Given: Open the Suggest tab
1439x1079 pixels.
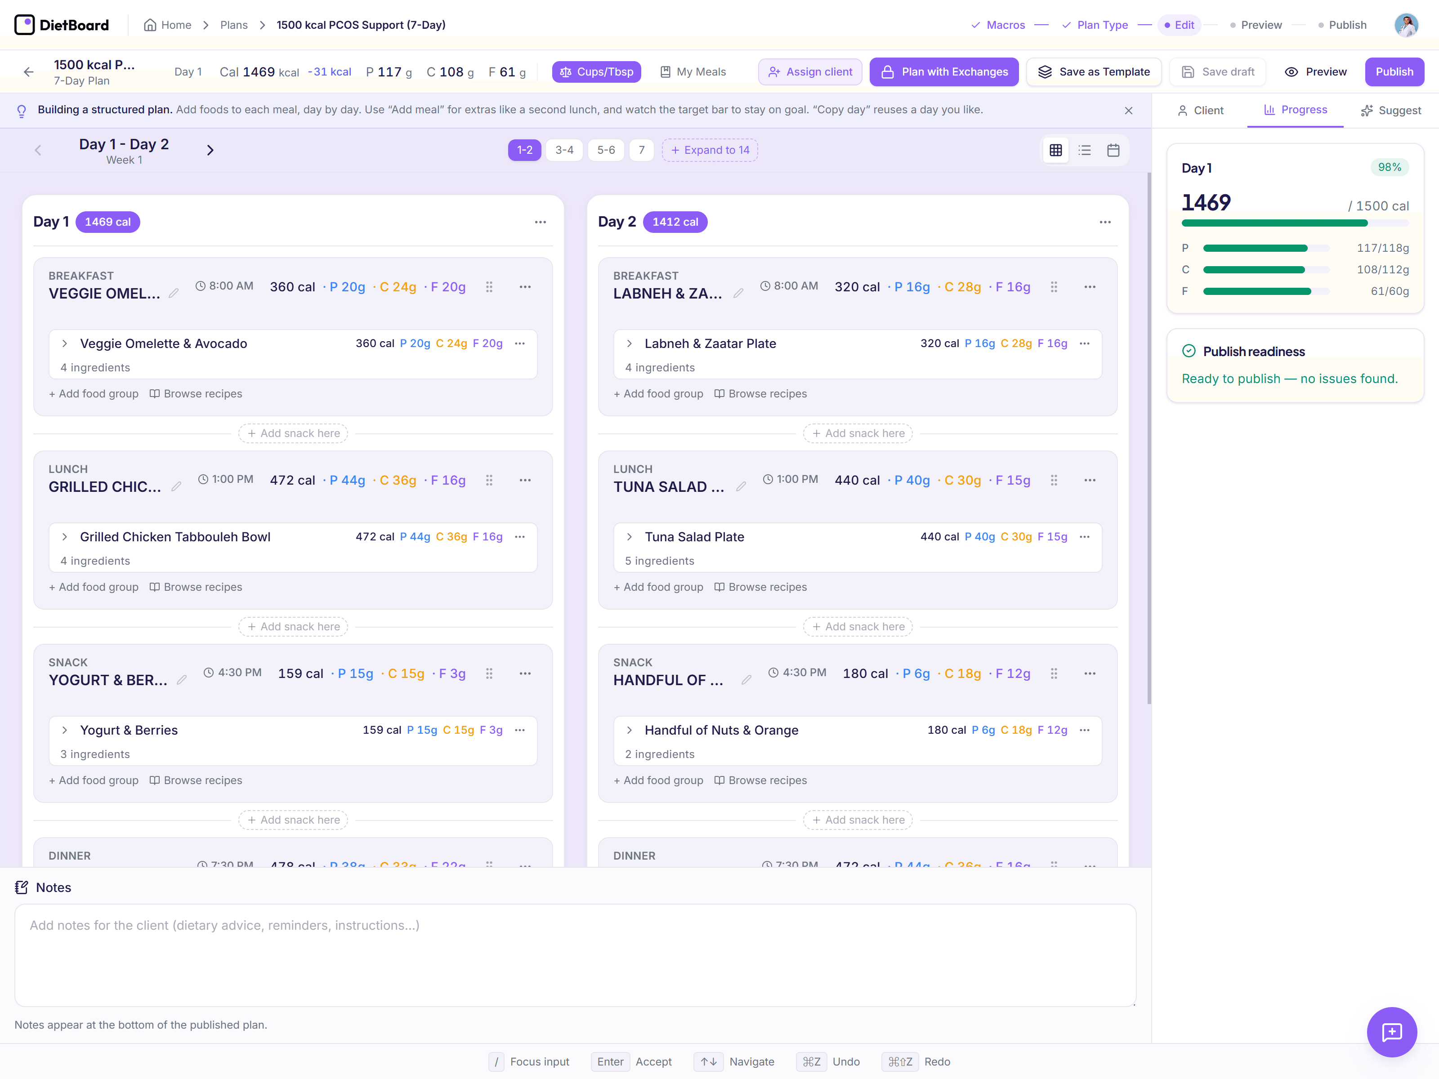Looking at the screenshot, I should click(1391, 111).
